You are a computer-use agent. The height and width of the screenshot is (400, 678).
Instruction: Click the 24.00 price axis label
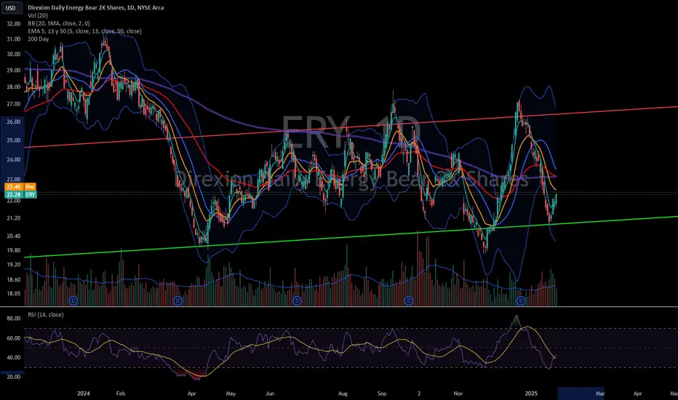14,159
